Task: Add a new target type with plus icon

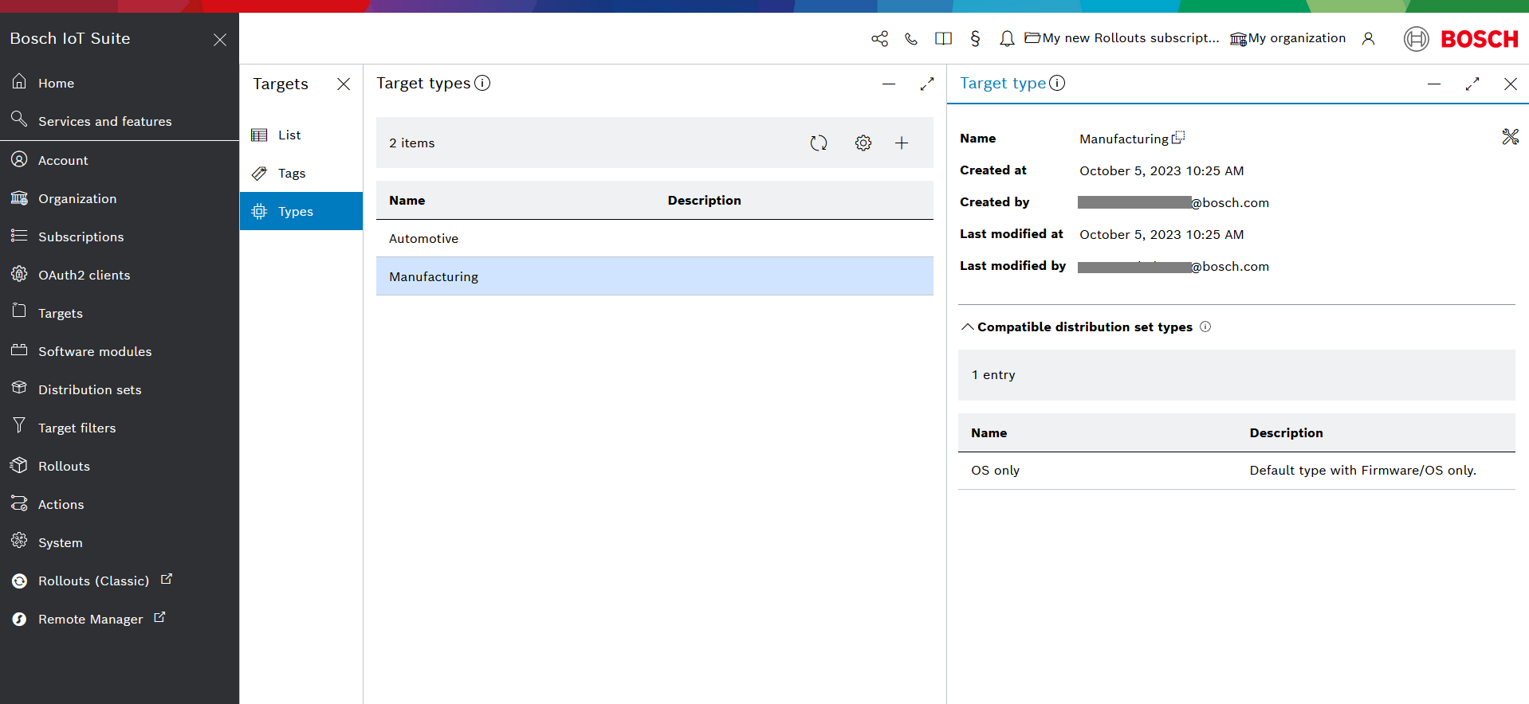Action: [902, 143]
